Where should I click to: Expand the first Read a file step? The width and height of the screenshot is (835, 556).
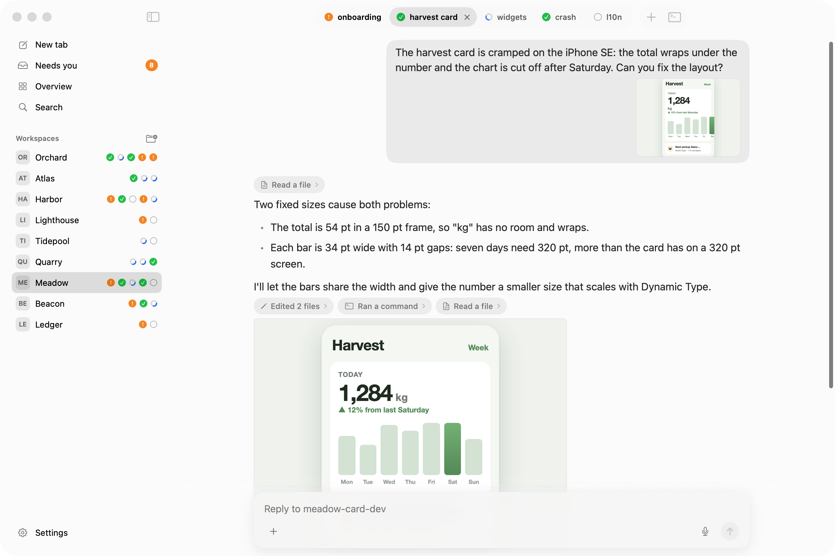click(289, 185)
